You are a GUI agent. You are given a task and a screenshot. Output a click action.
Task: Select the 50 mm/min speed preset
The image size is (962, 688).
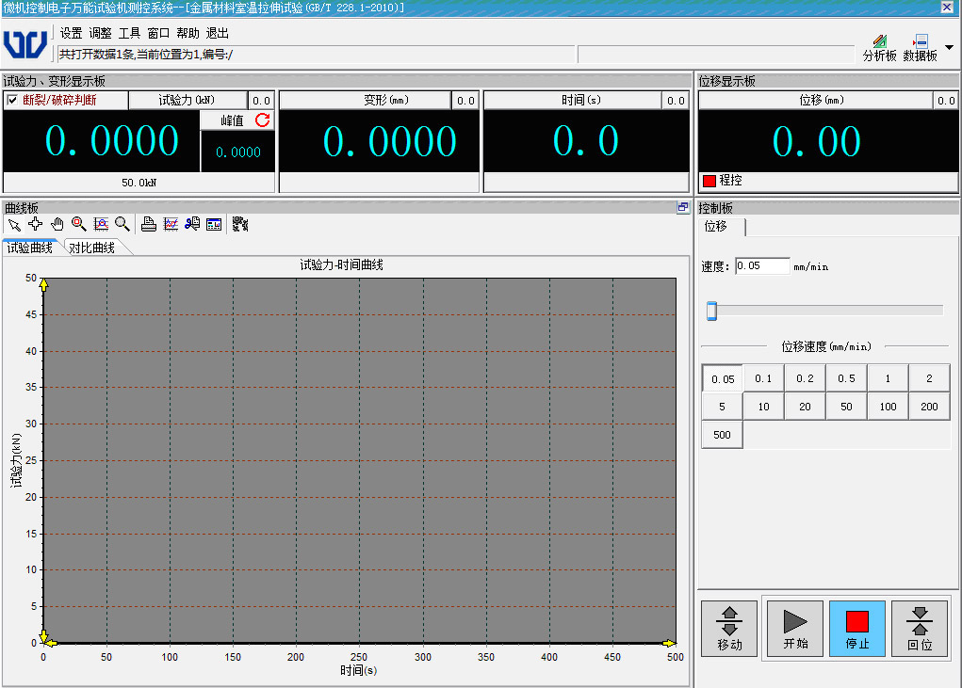(846, 407)
